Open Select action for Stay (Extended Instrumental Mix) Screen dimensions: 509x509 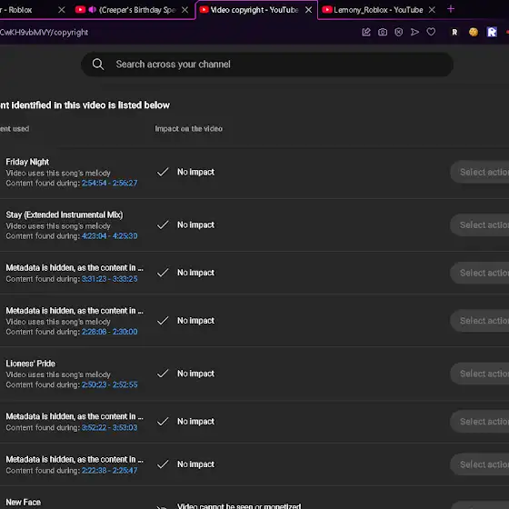coord(480,225)
